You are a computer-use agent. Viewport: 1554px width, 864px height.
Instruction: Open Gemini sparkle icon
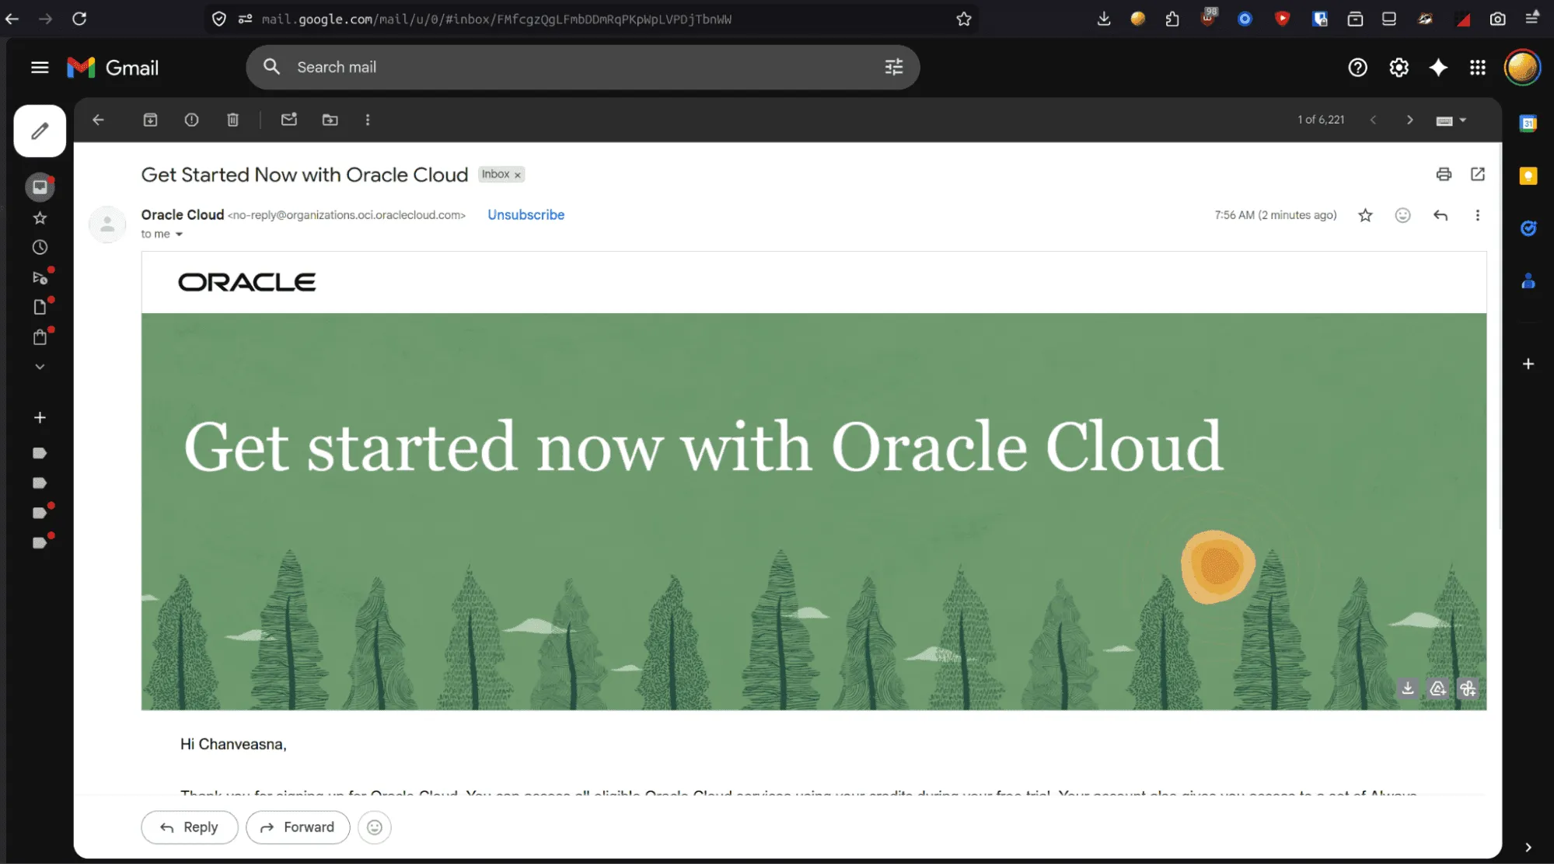click(1438, 68)
